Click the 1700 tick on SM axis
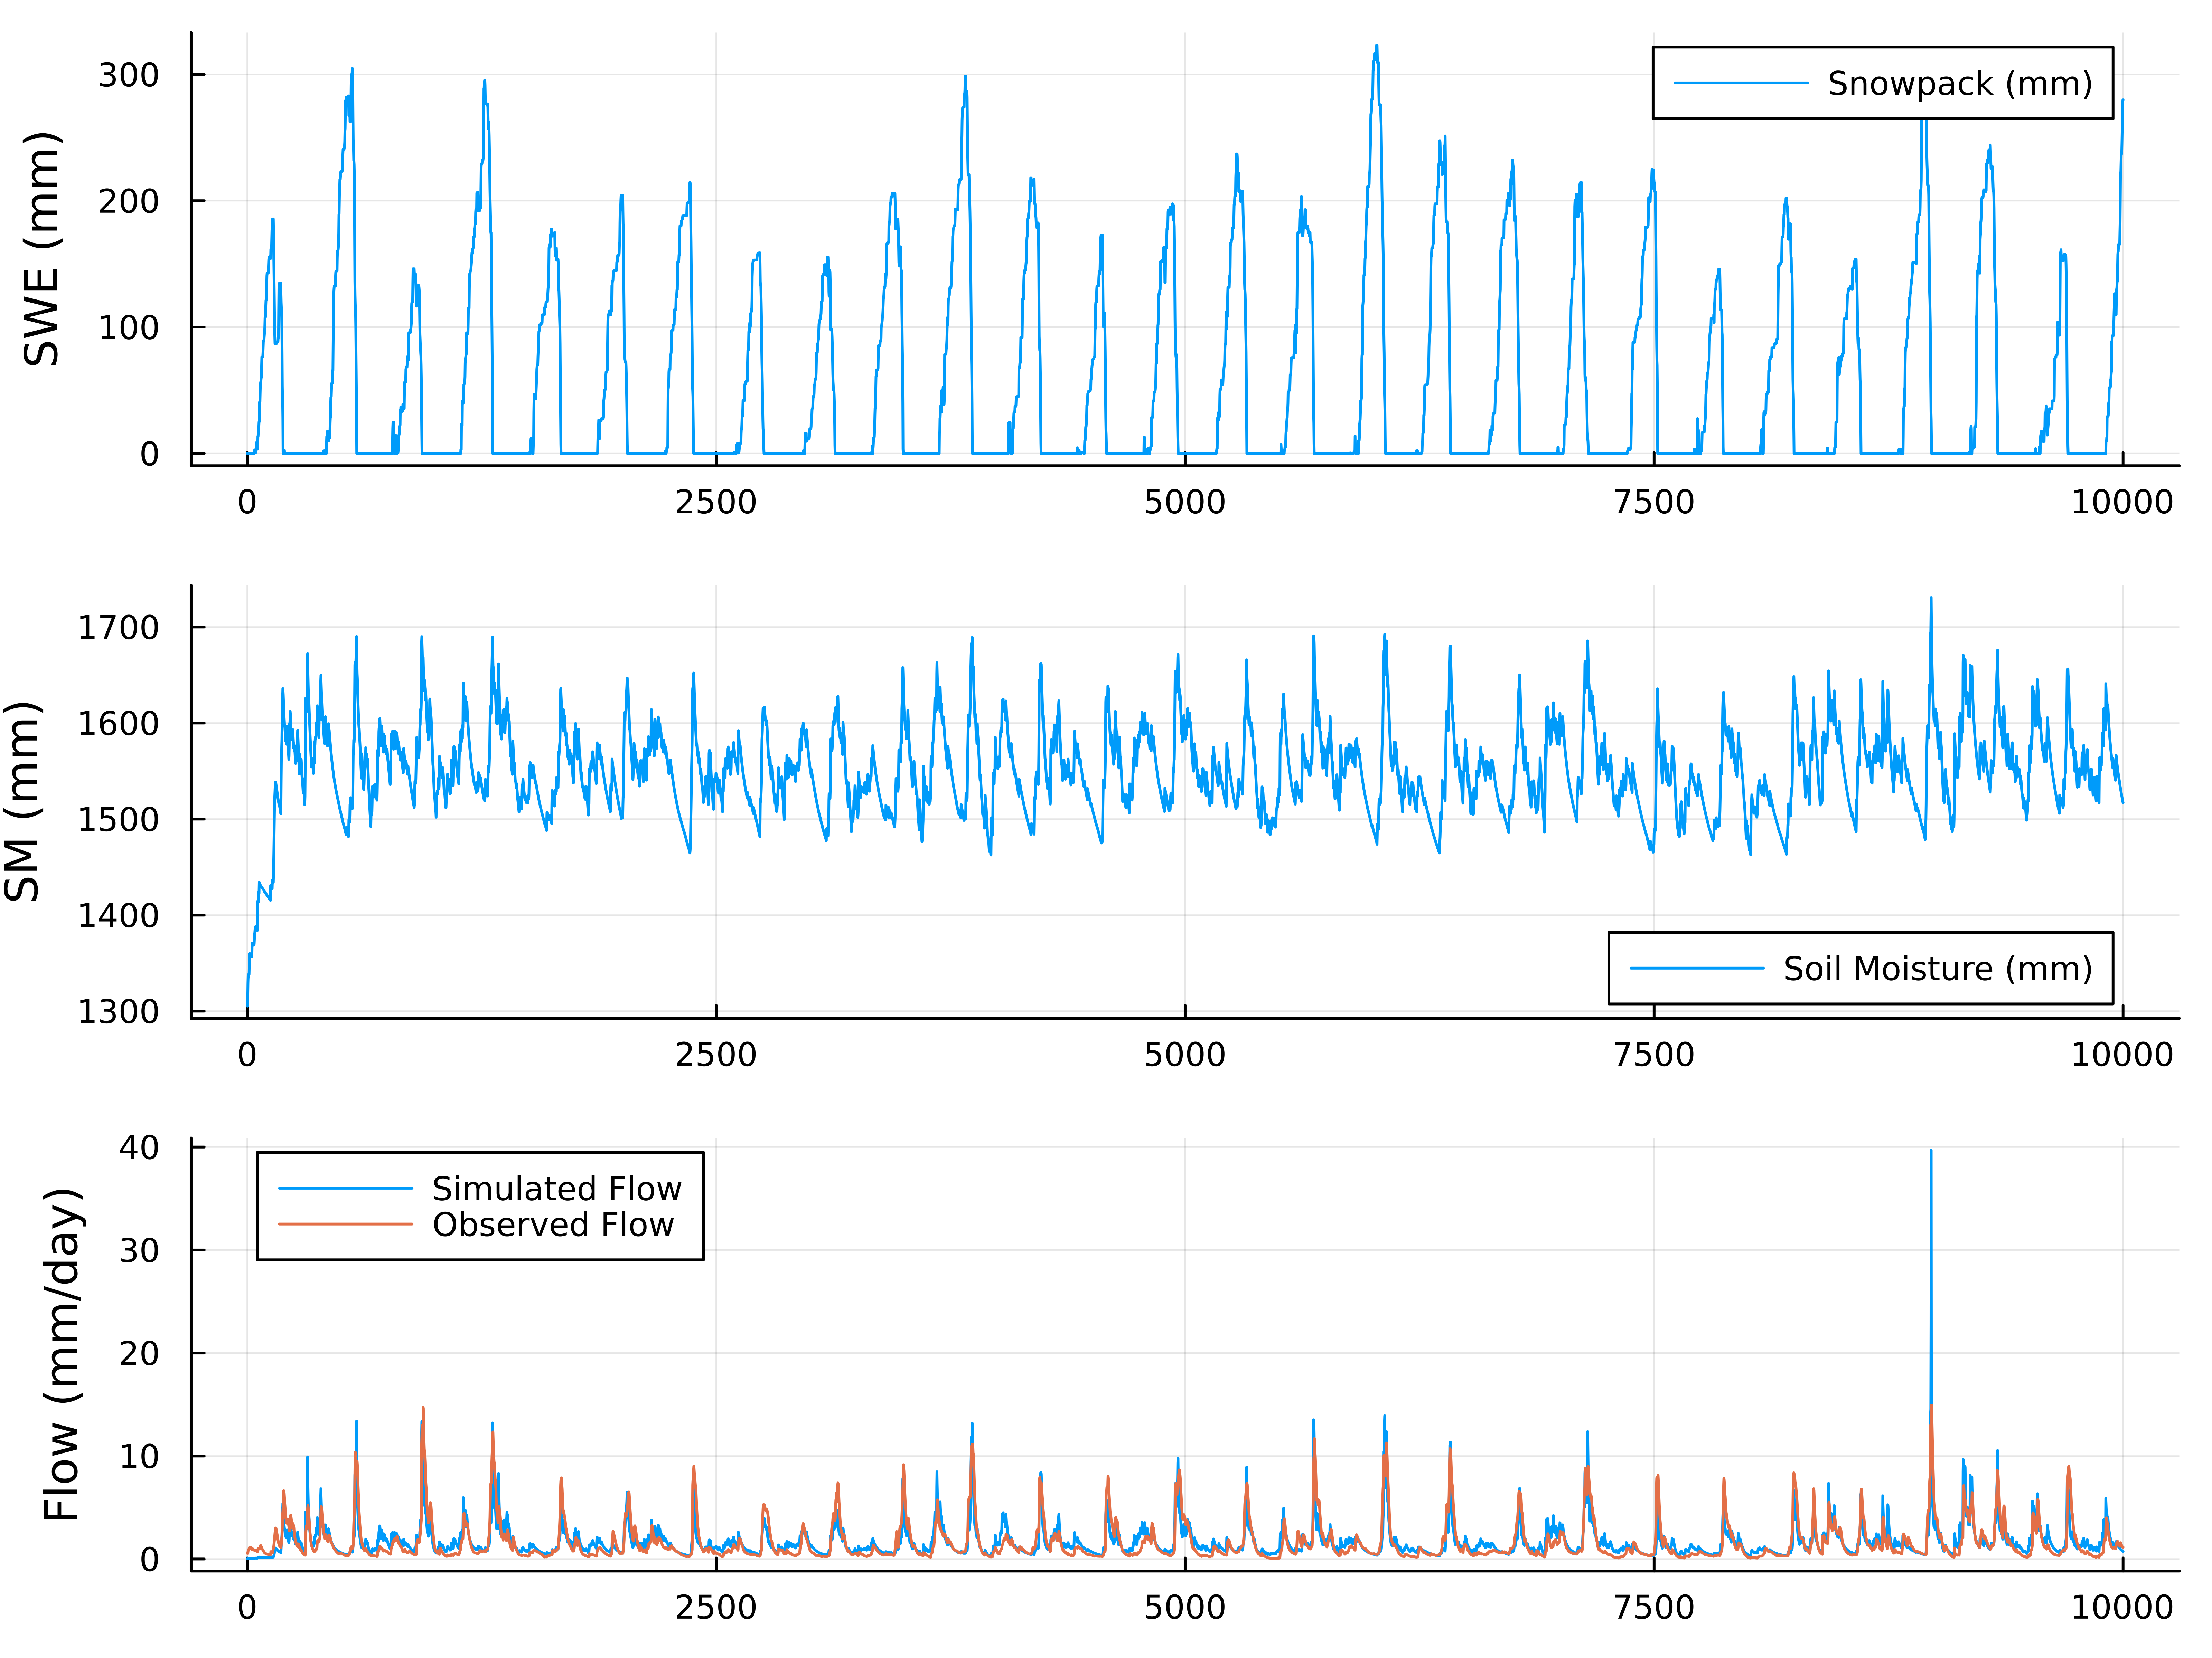Screen dimensions: 2212x1658 point(118,628)
